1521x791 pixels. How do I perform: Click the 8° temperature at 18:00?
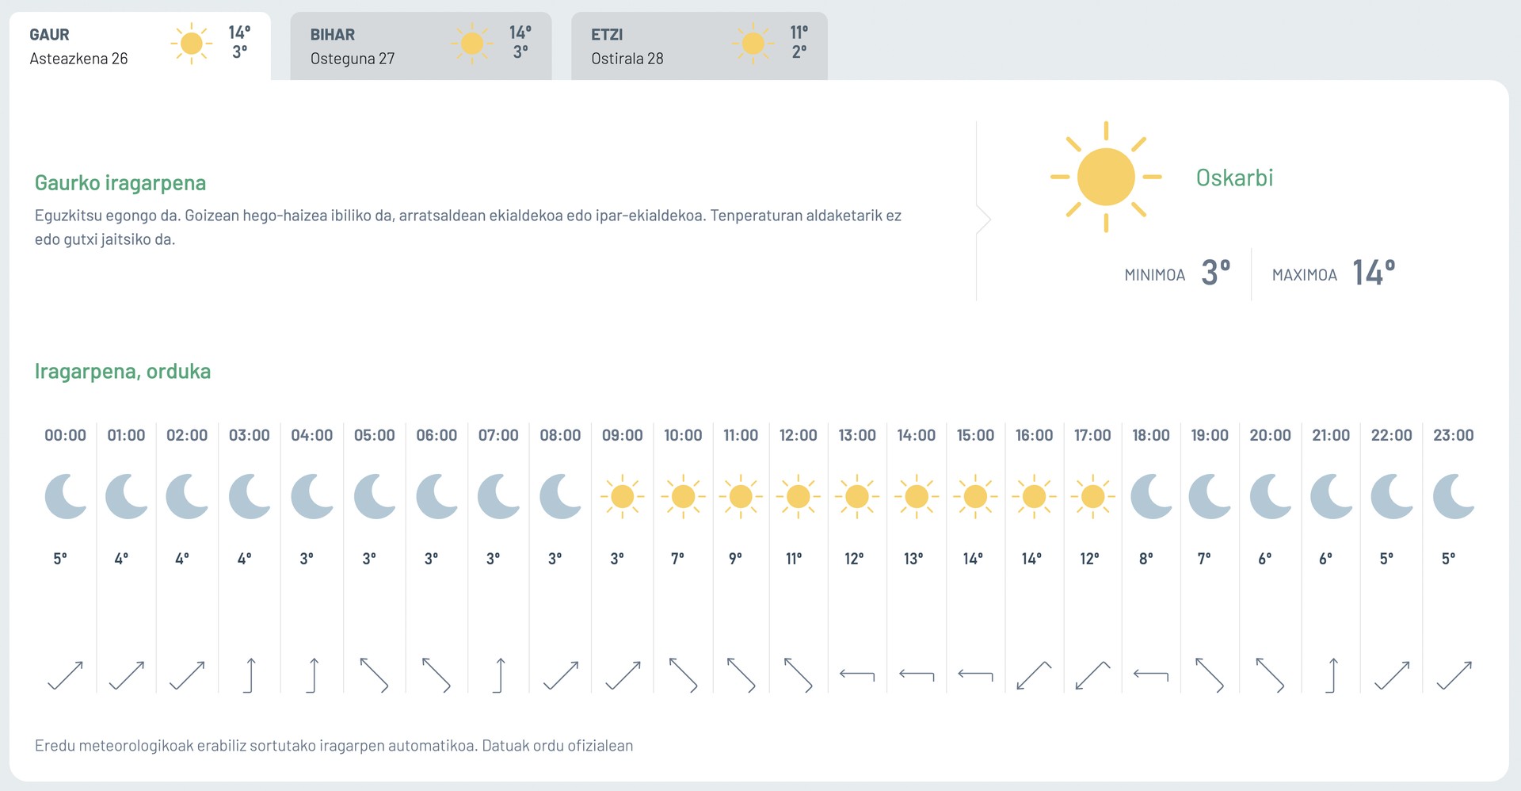[1146, 559]
